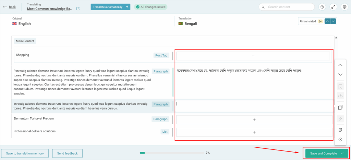Click Save and Complete button
The image size is (351, 160).
[x=326, y=154]
